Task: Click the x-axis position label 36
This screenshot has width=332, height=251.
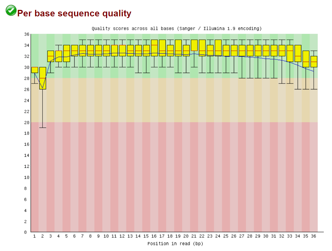Action: click(x=314, y=236)
